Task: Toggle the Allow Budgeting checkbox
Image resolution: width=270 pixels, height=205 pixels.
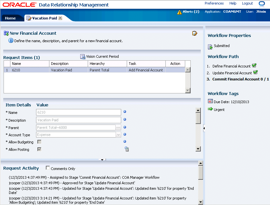Action: (39, 142)
